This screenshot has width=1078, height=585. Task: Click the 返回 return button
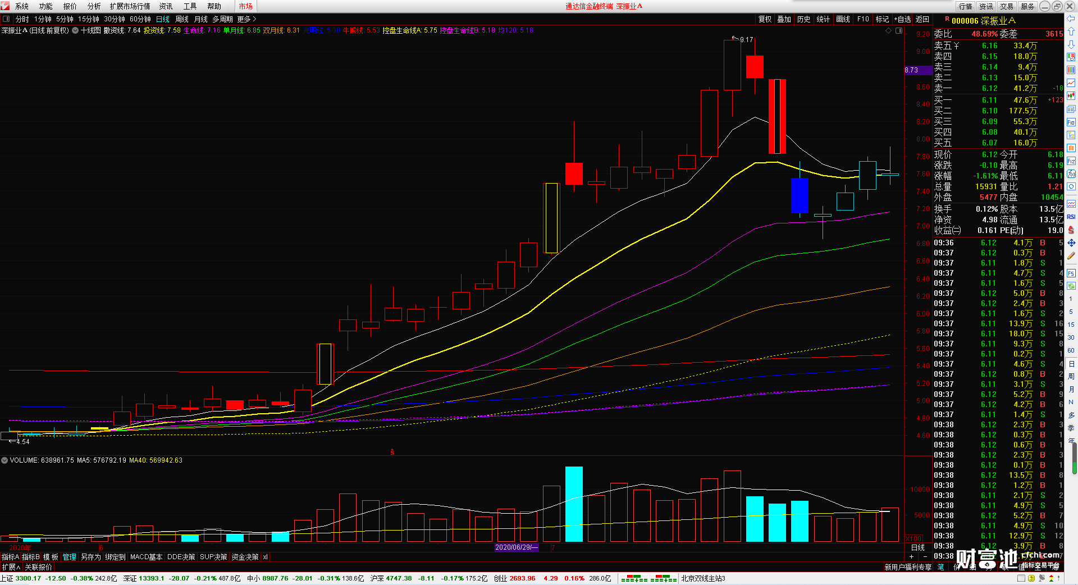point(922,19)
